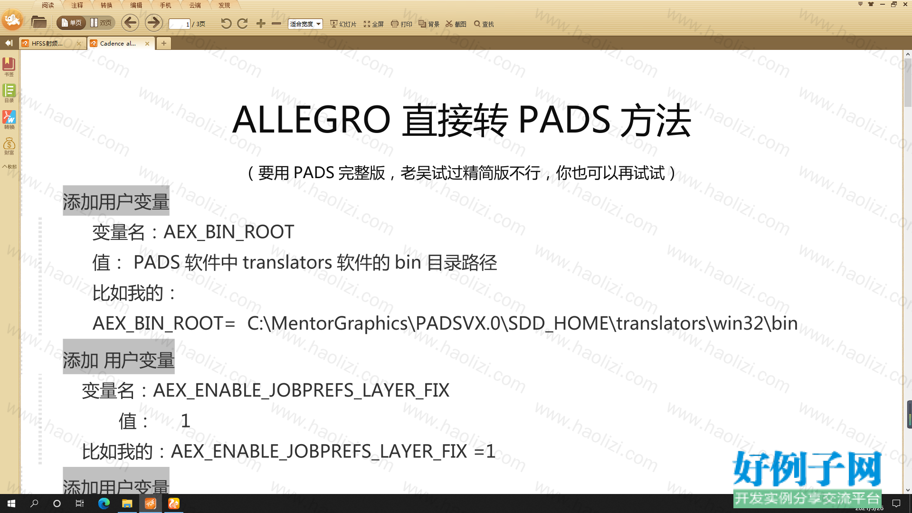Add a new tab with the plus button
Viewport: 912px width, 513px height.
coord(164,43)
